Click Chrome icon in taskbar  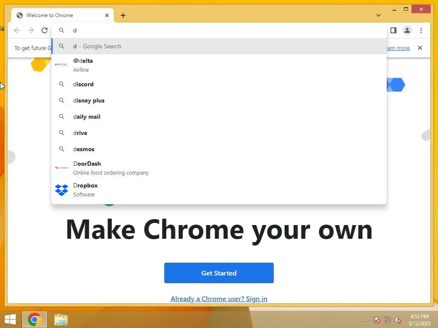[35, 319]
